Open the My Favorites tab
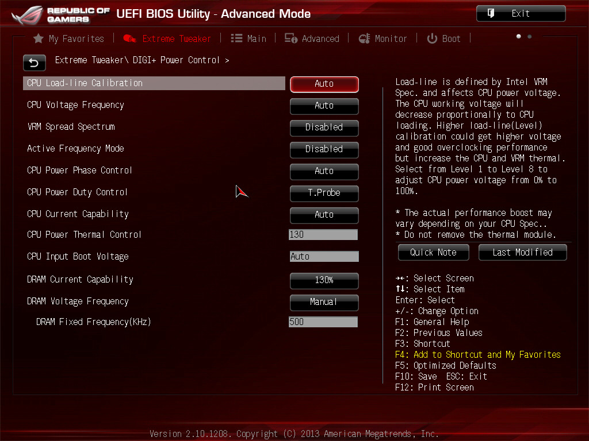The height and width of the screenshot is (441, 589). click(69, 38)
